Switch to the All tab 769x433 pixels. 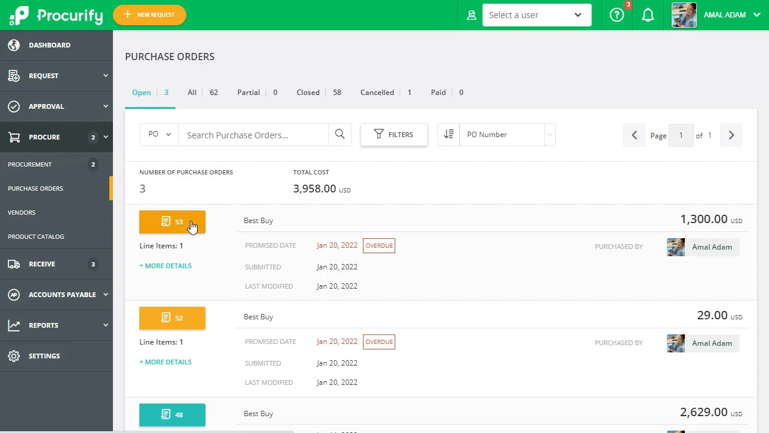click(202, 93)
